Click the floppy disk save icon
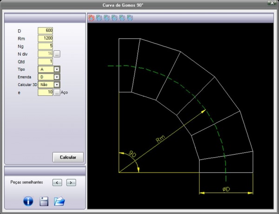This screenshot has height=214, width=279. tap(44, 201)
